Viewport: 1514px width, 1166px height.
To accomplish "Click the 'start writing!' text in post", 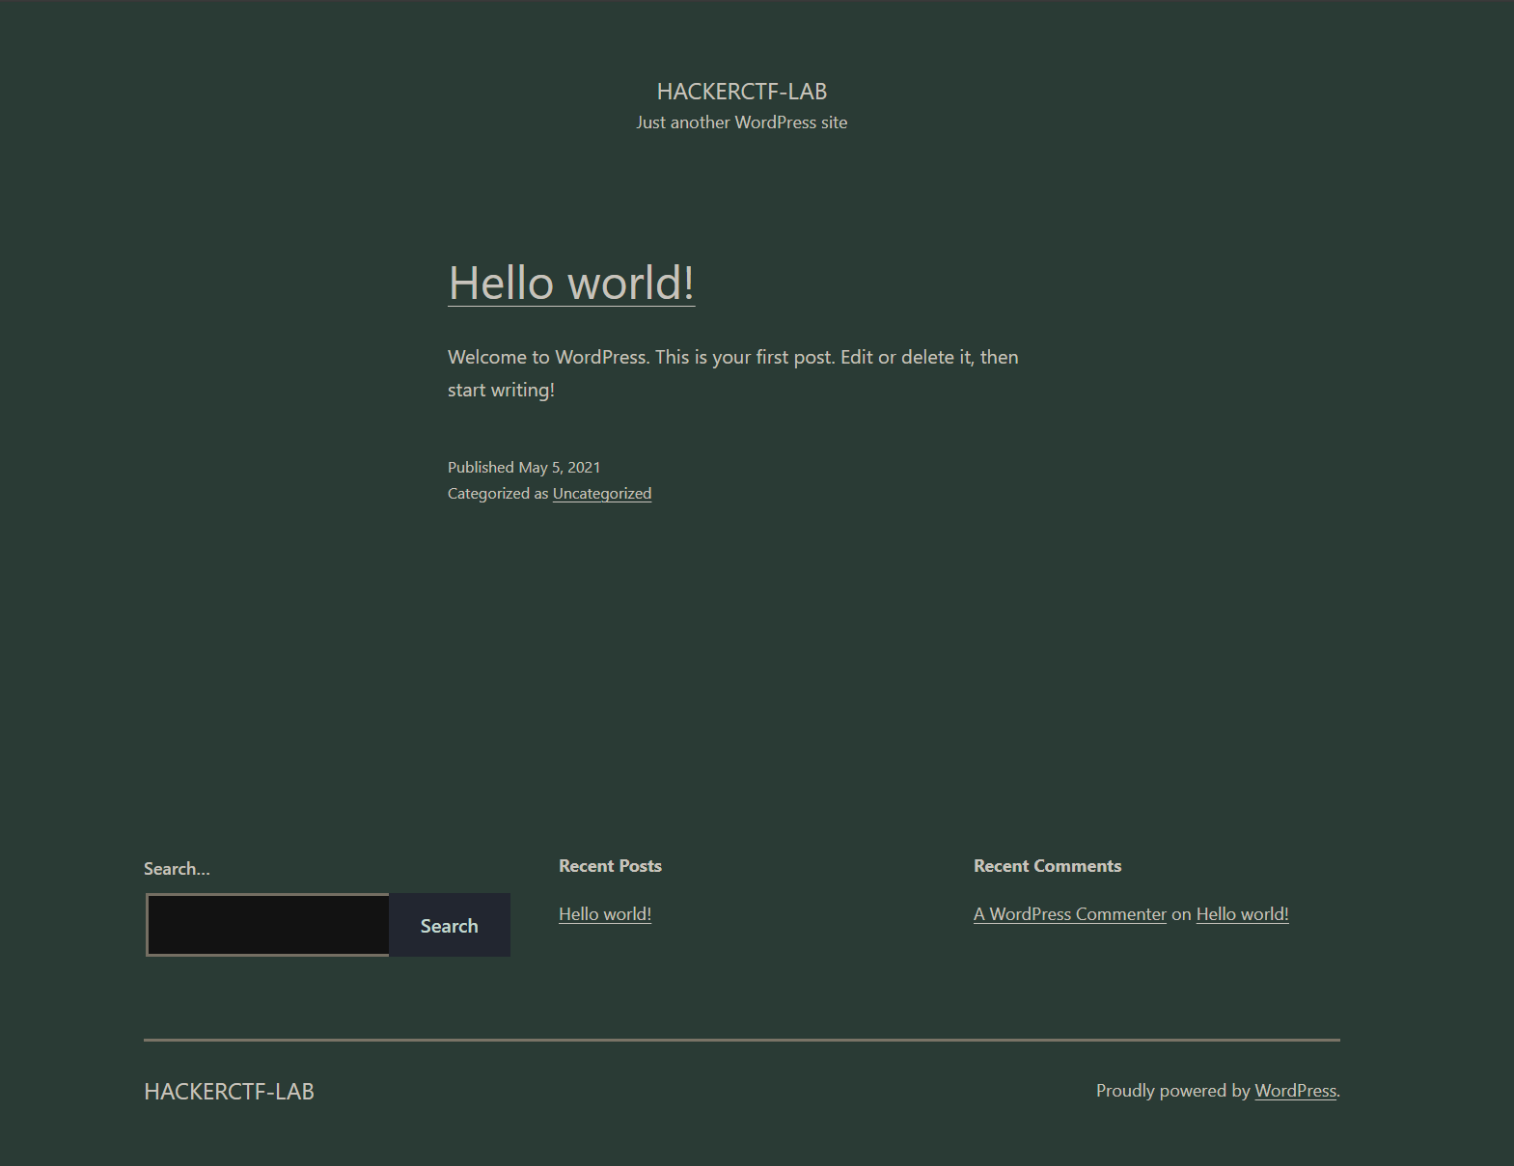I will (x=501, y=390).
